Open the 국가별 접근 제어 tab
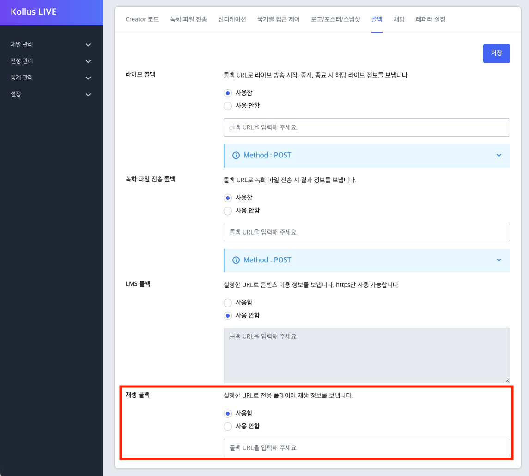529x476 pixels. tap(278, 19)
